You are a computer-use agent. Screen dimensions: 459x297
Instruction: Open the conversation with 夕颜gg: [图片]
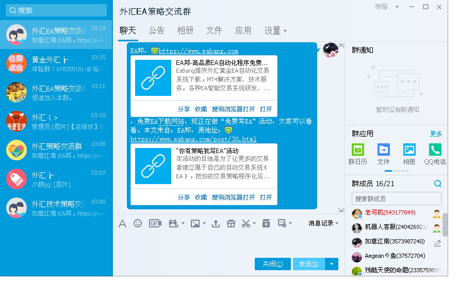pos(56,179)
